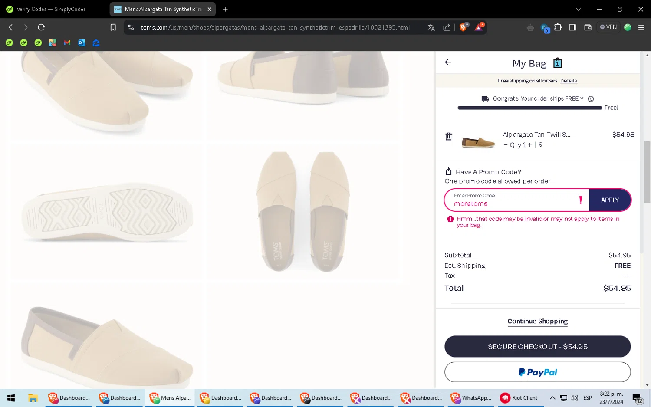
Task: Pay with the PayPal button
Action: click(x=537, y=372)
